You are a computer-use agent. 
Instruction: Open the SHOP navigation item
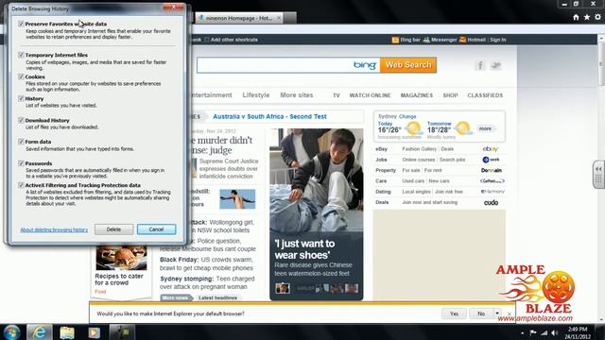[x=450, y=95]
